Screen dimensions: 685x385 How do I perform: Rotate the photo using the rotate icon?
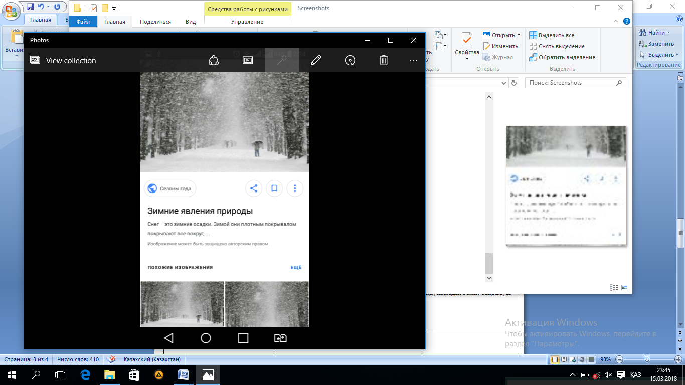[x=350, y=60]
